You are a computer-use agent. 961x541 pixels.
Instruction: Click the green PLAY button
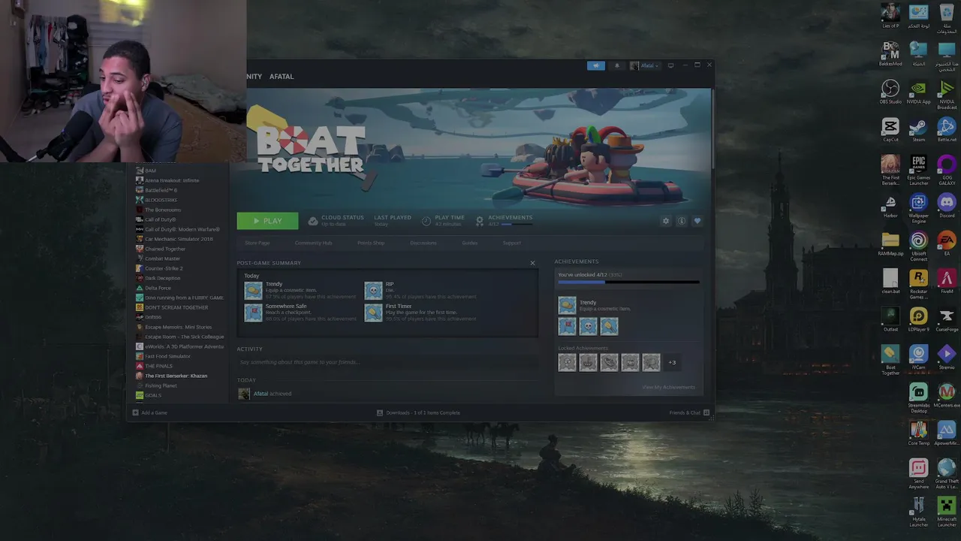267,221
